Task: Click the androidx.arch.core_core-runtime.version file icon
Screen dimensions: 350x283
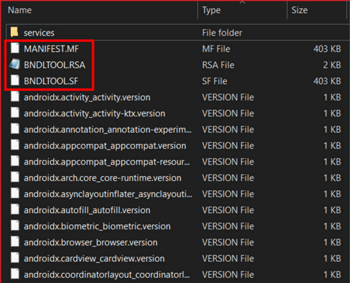Action: tap(15, 178)
